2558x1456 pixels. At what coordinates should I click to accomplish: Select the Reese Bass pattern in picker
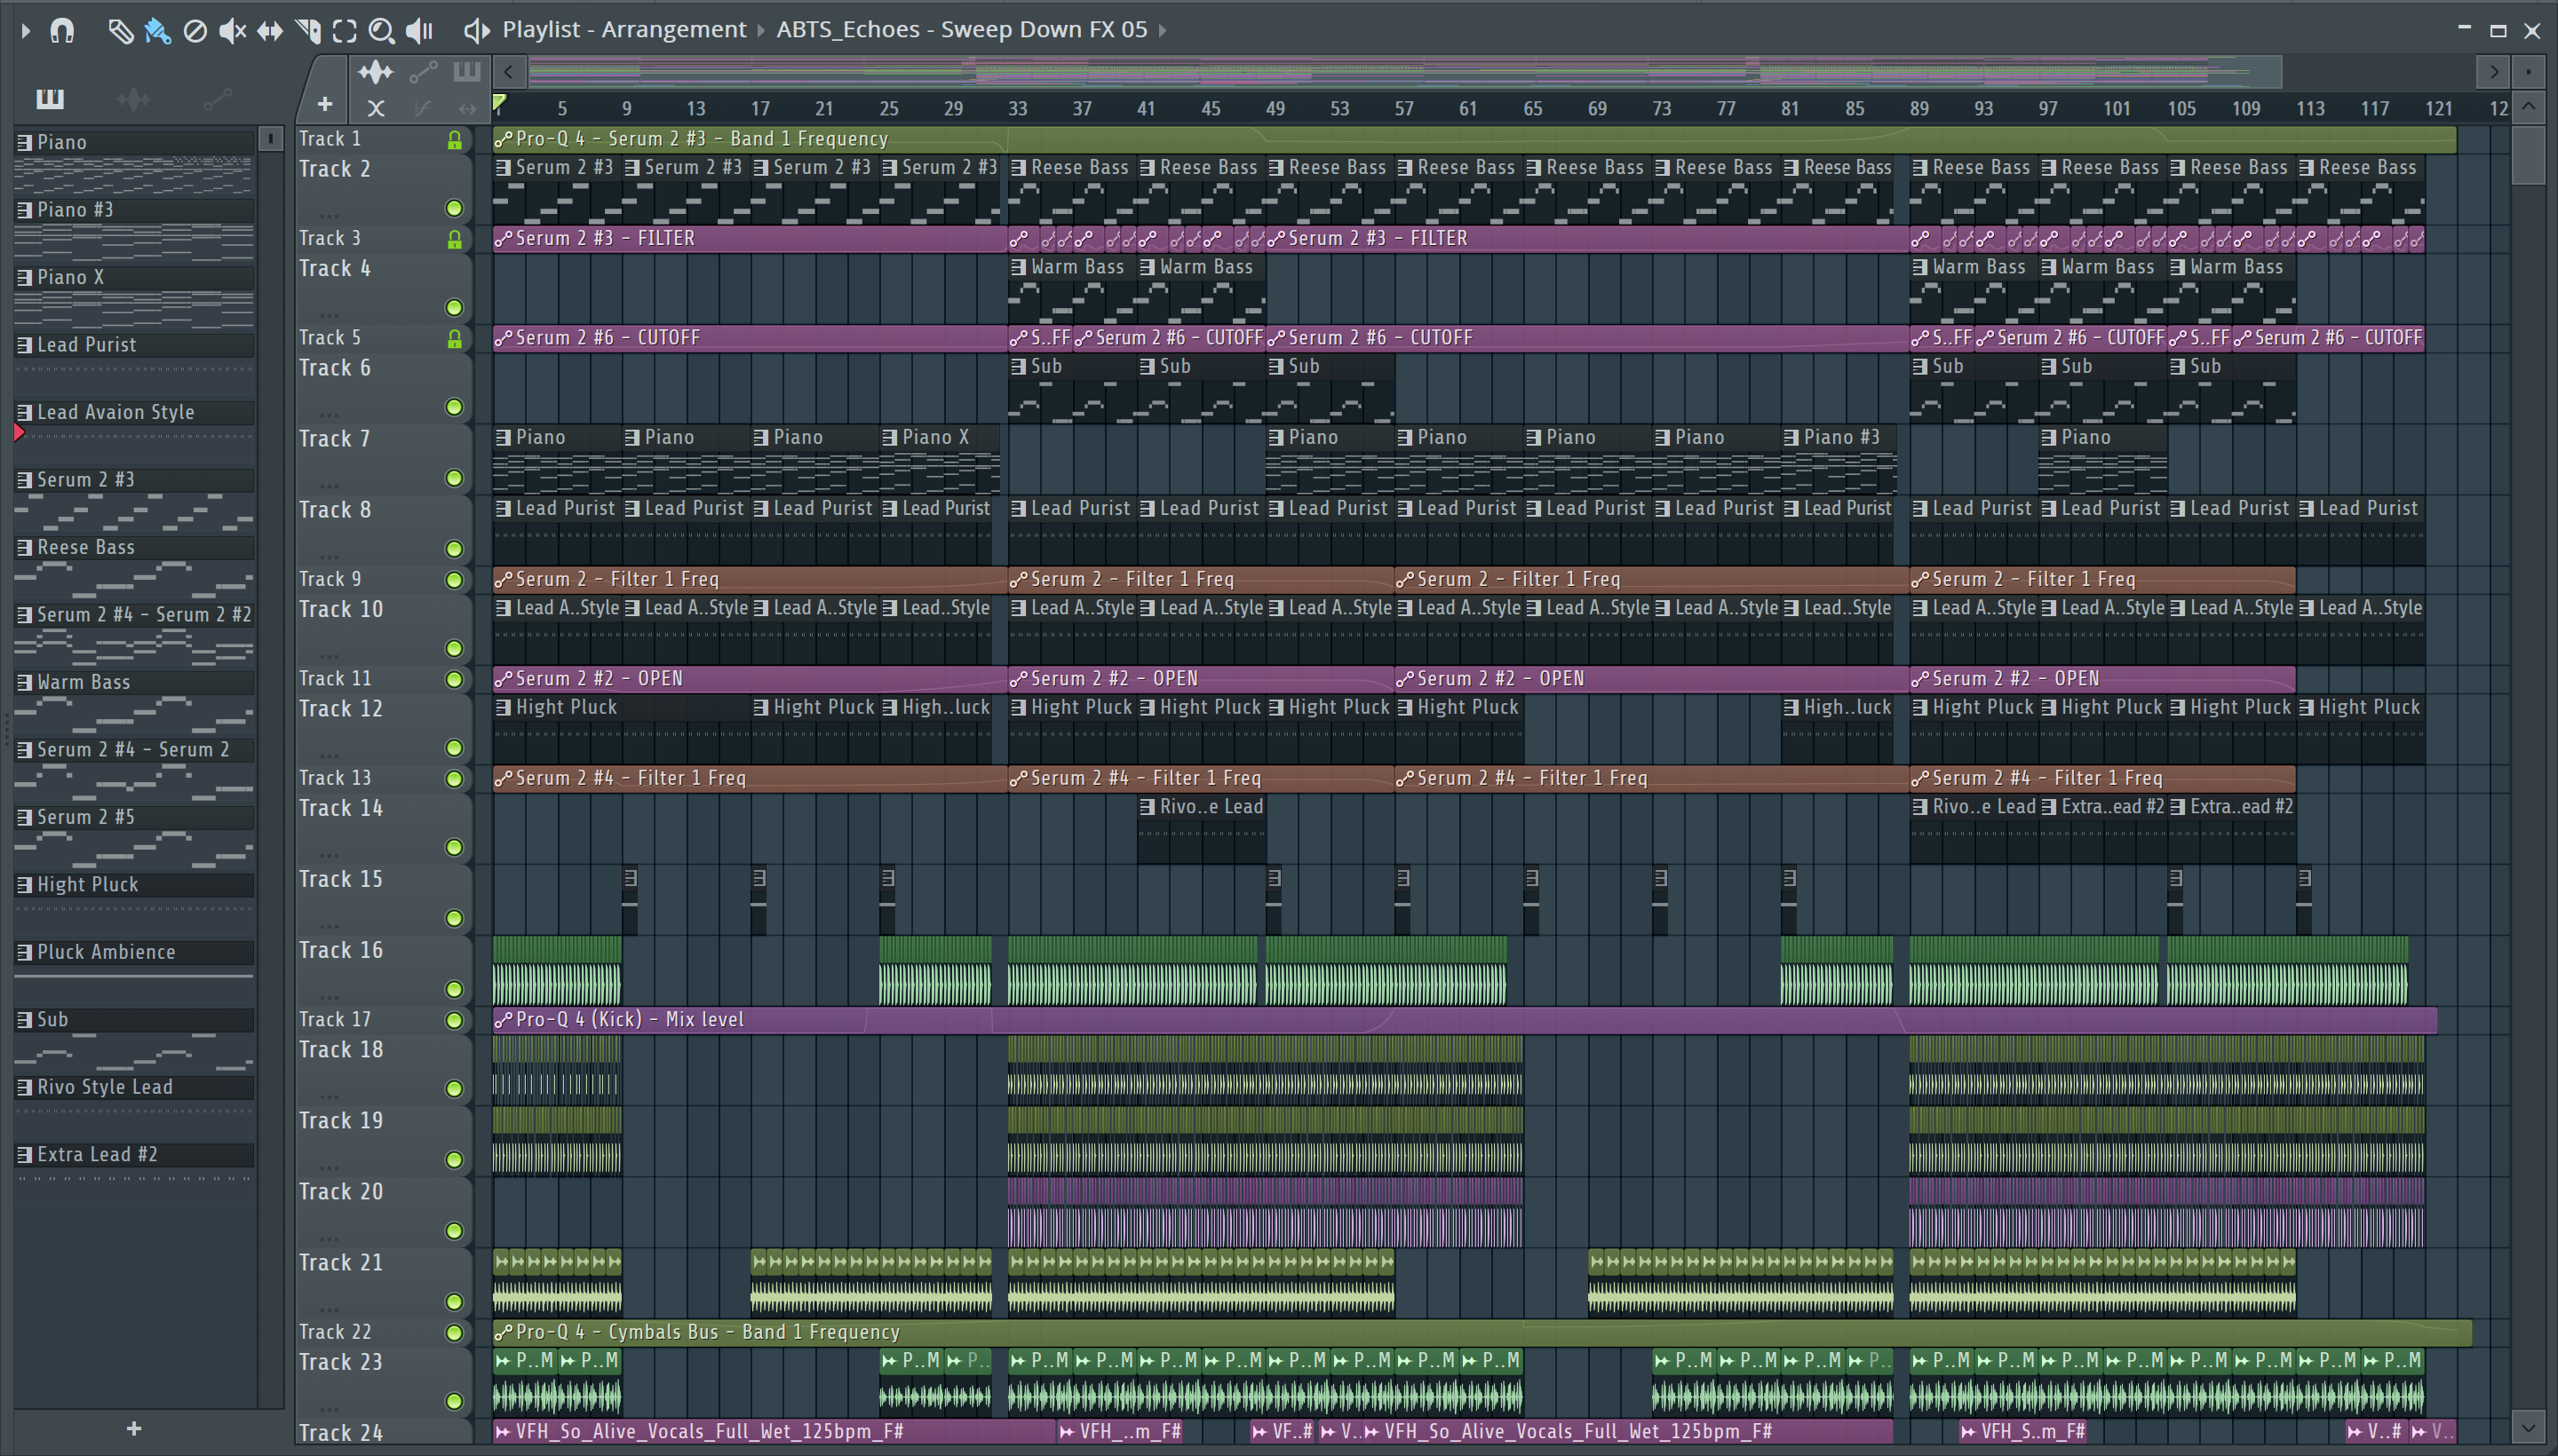[85, 547]
